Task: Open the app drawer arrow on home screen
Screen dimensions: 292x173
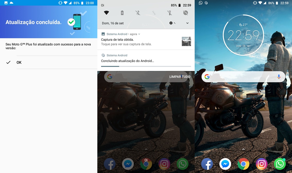Action: 243,149
